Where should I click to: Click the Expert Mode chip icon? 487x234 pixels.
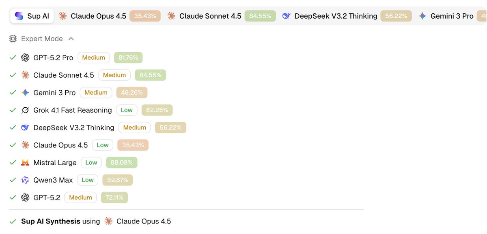pyautogui.click(x=13, y=39)
